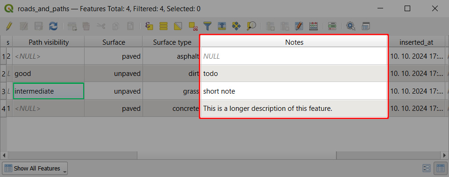Image resolution: width=449 pixels, height=177 pixels.
Task: Click the 'concrete' surface type cell
Action: click(x=172, y=109)
